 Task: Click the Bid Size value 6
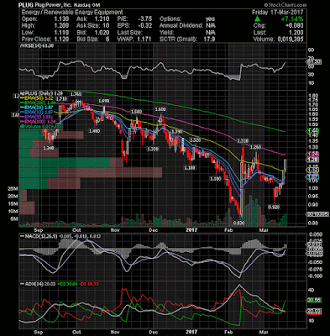[x=107, y=39]
